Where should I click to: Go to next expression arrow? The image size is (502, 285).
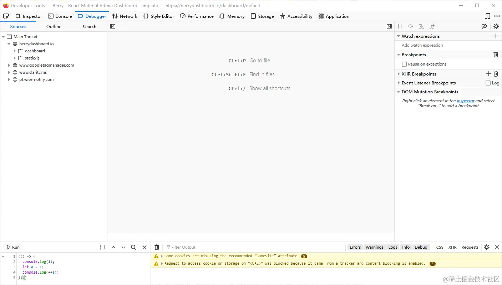(x=123, y=247)
